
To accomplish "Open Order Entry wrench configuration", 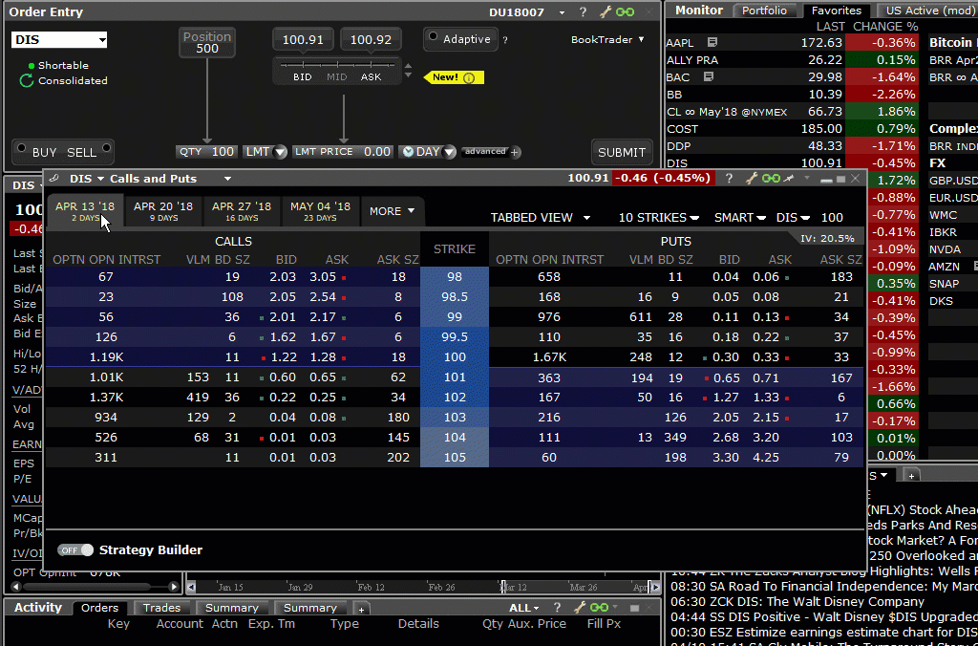I will coord(605,12).
